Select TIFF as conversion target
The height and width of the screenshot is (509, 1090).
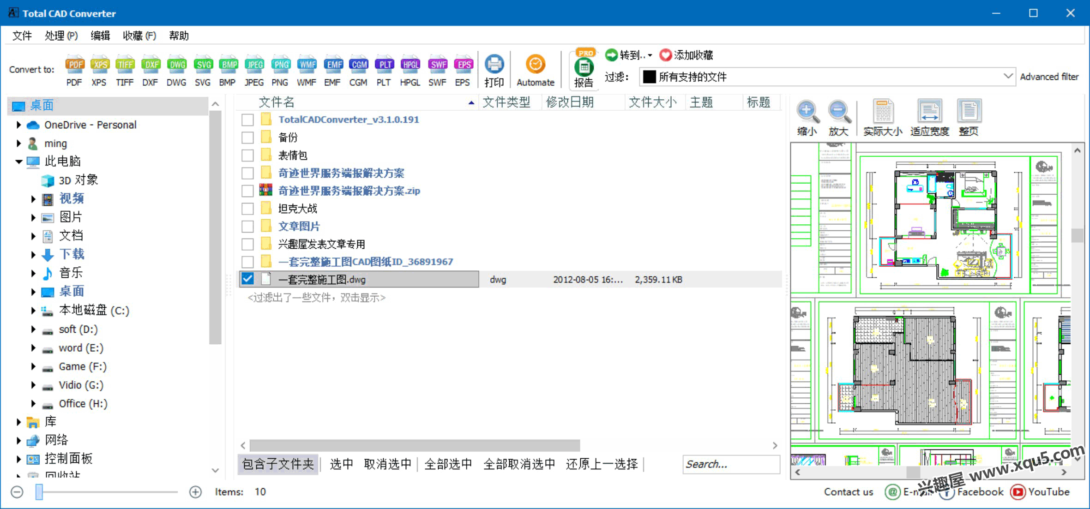coord(125,71)
